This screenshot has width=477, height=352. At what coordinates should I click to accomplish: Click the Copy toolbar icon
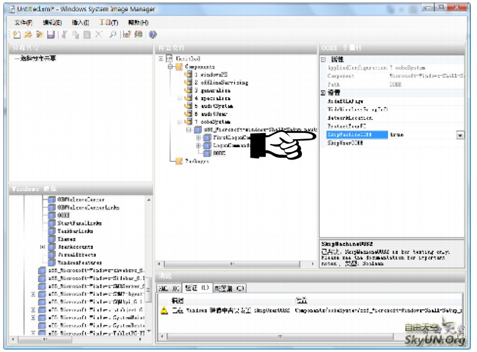point(75,35)
